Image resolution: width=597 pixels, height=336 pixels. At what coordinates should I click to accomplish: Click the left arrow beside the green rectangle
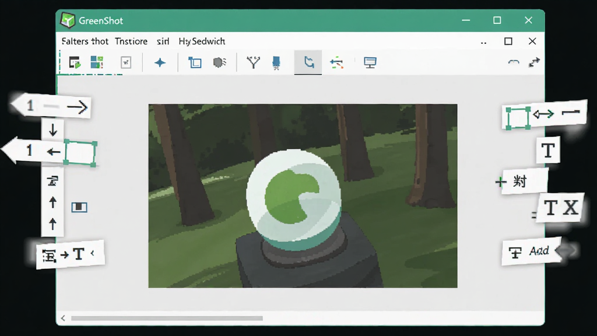[54, 152]
